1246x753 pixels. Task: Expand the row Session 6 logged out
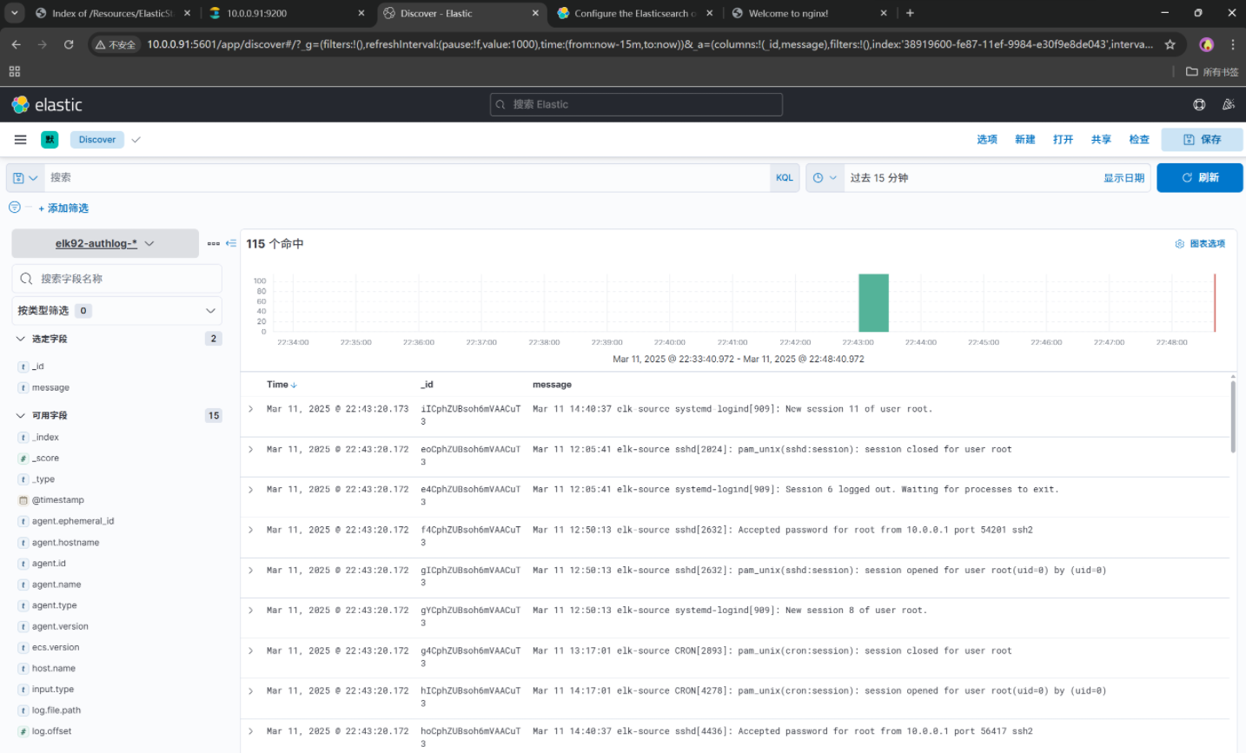[x=251, y=490]
